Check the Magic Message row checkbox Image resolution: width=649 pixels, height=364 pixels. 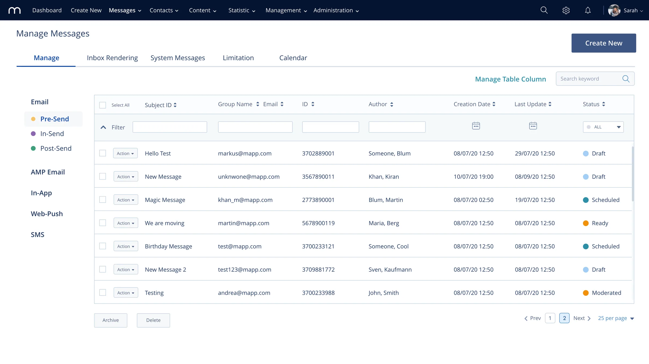tap(102, 200)
